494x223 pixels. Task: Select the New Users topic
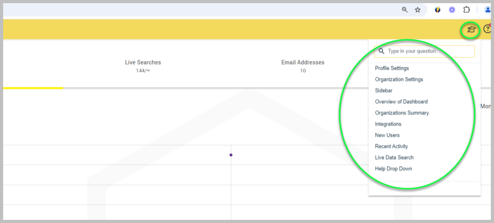387,135
